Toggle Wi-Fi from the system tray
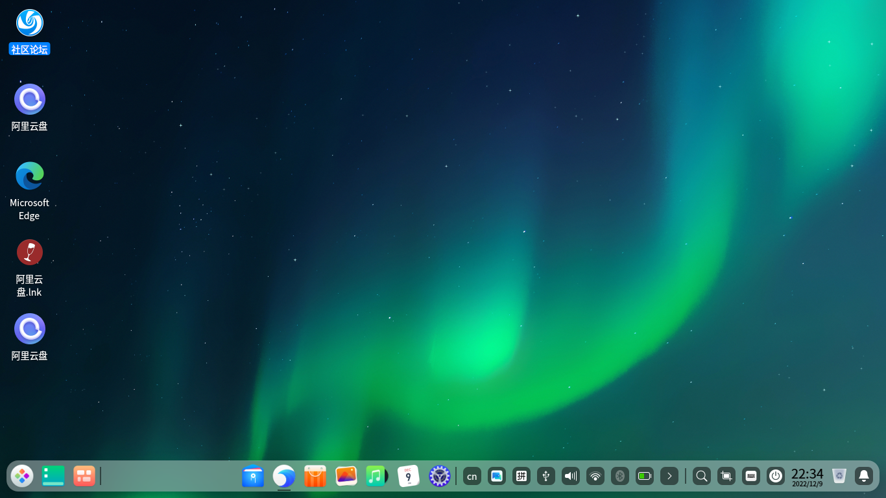Screen dimensions: 886x498 (x=595, y=476)
